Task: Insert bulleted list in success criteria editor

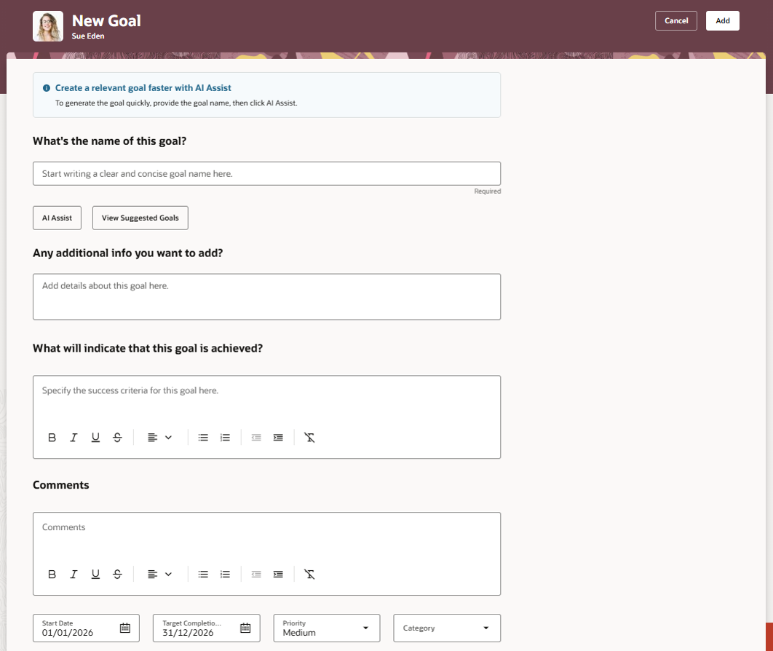Action: tap(203, 438)
